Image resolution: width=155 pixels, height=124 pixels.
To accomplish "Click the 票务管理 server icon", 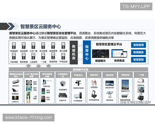I will click(x=24, y=56).
